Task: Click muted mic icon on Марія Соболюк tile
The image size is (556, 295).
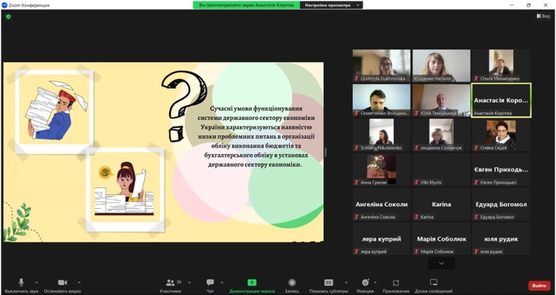Action: click(x=416, y=252)
